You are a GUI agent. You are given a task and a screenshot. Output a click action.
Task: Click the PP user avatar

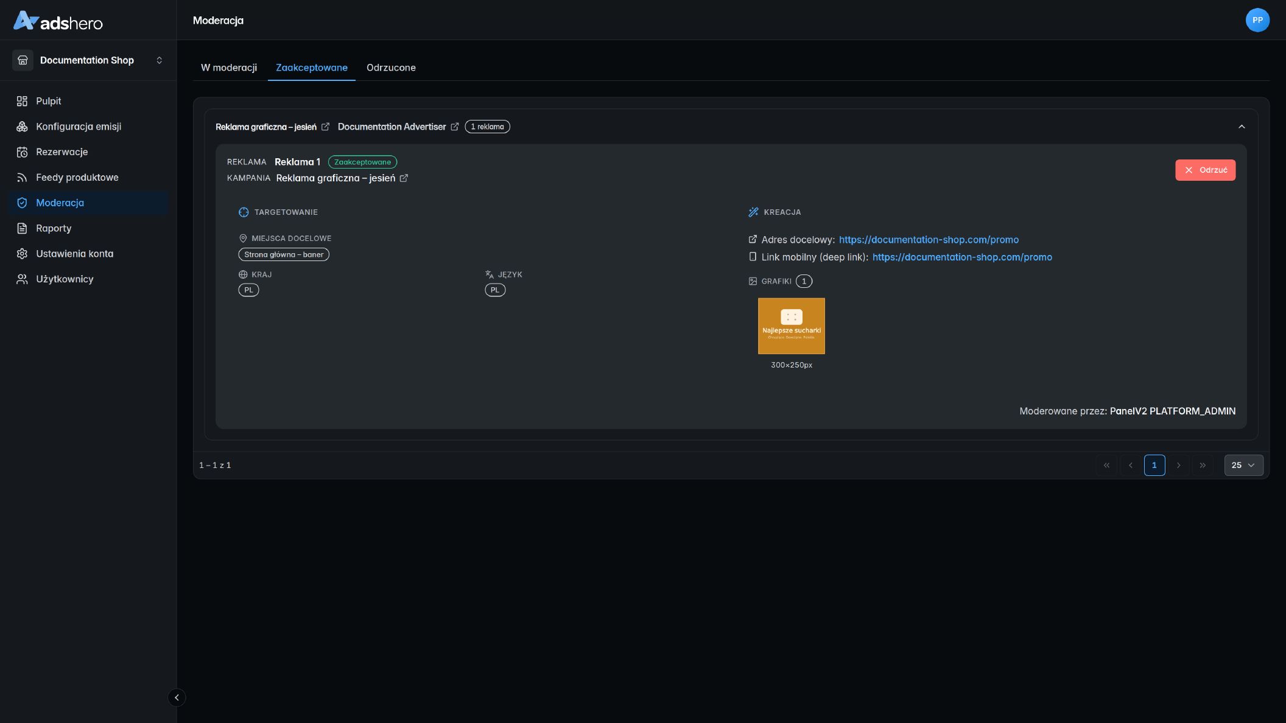pyautogui.click(x=1257, y=20)
